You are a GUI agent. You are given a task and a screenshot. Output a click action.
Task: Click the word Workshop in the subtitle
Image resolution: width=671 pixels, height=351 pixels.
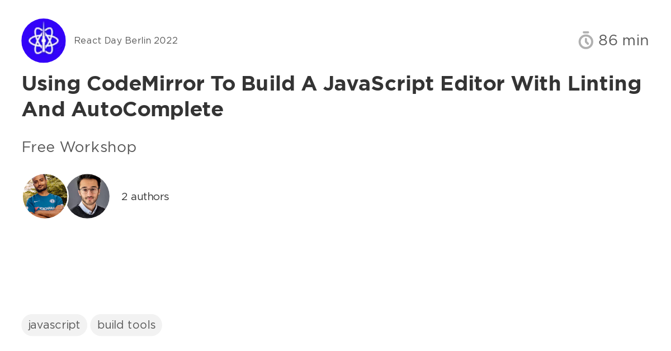click(98, 147)
